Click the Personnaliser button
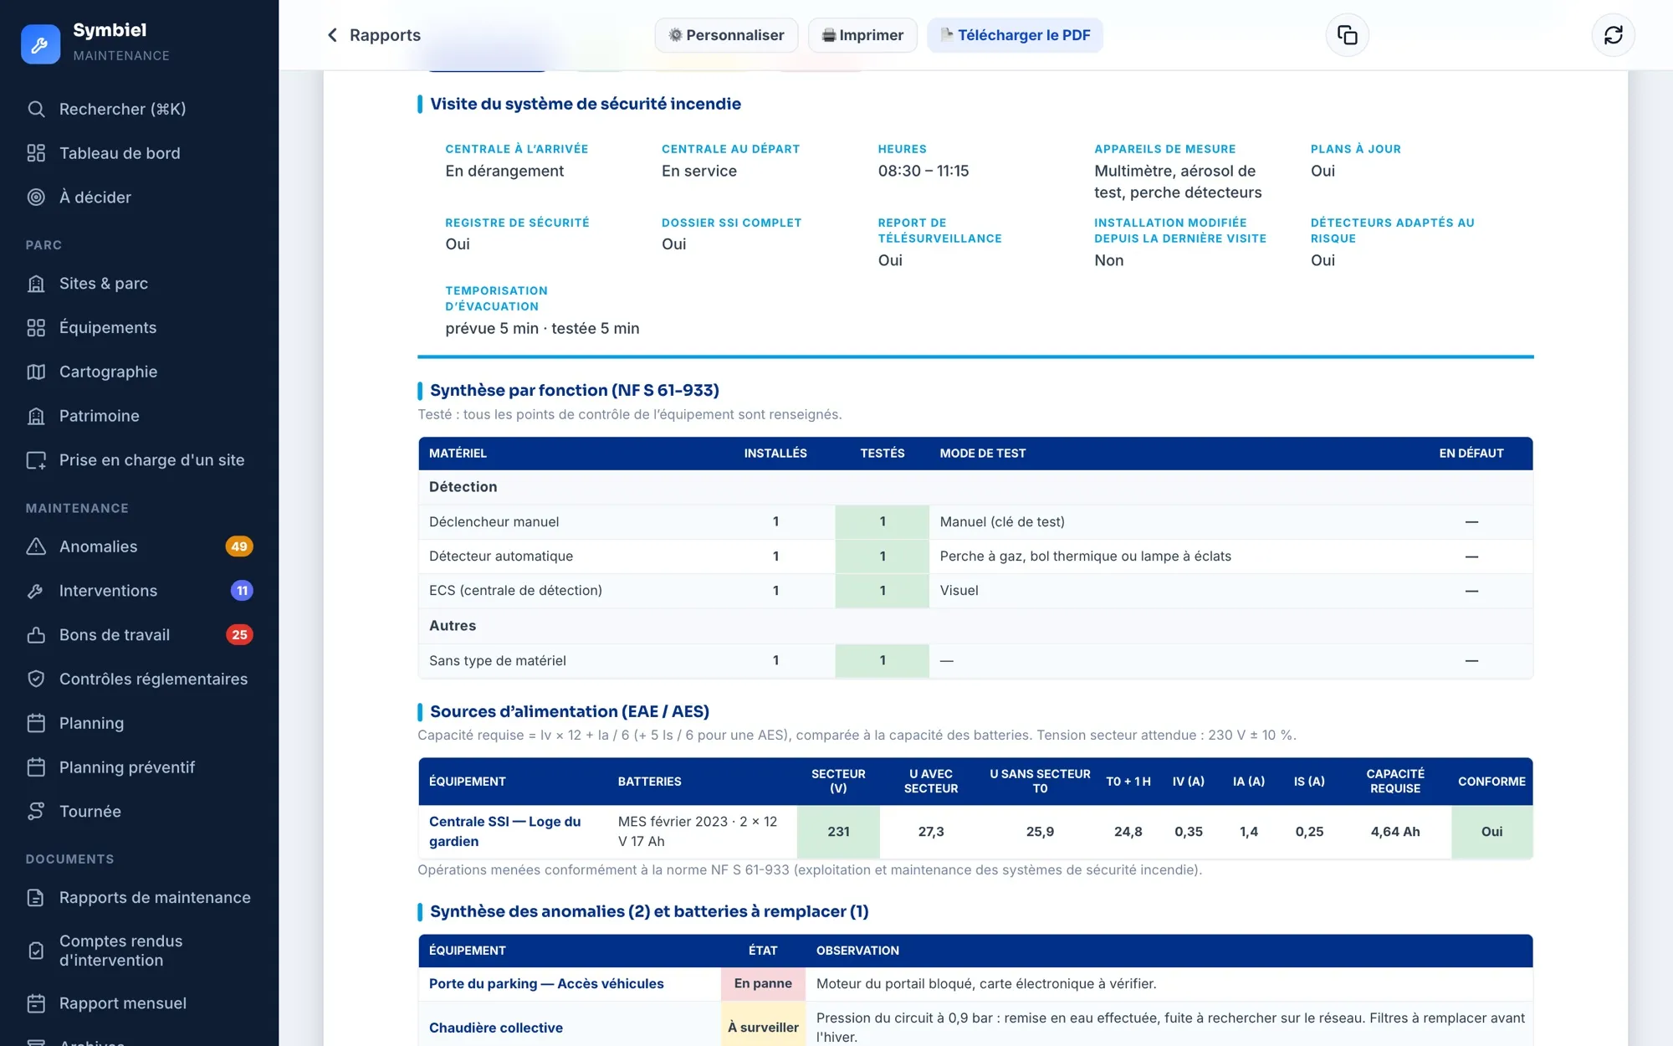The width and height of the screenshot is (1673, 1046). pyautogui.click(x=726, y=35)
